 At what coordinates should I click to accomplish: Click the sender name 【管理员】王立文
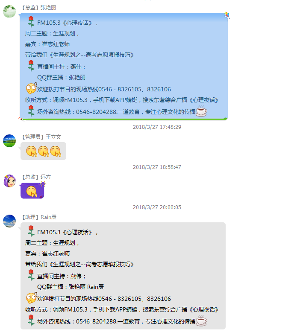41,137
